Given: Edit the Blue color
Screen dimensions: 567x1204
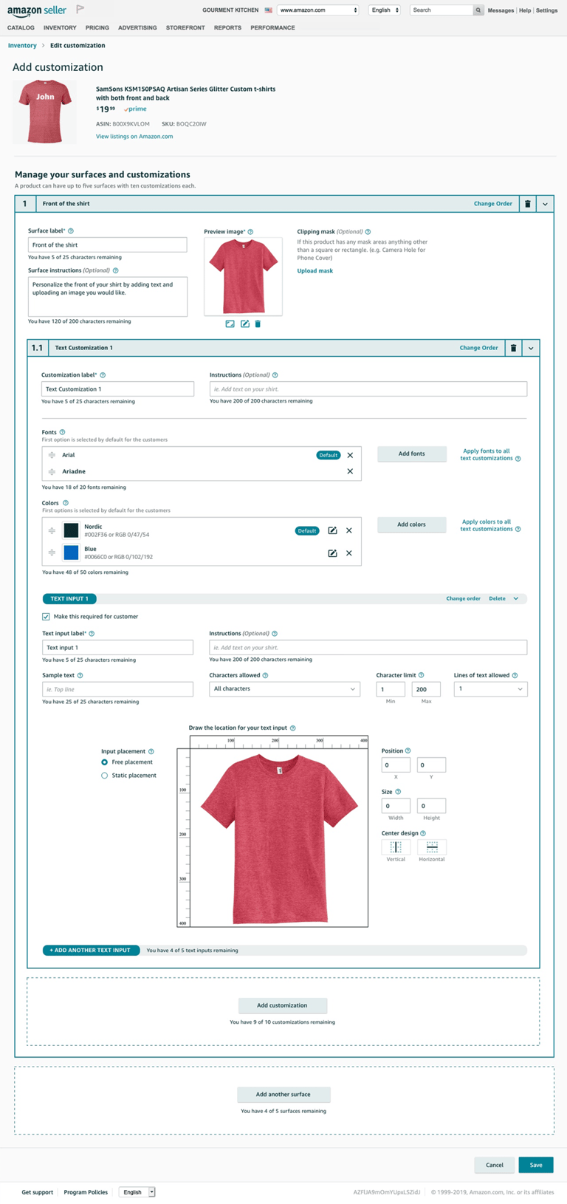Looking at the screenshot, I should tap(332, 553).
